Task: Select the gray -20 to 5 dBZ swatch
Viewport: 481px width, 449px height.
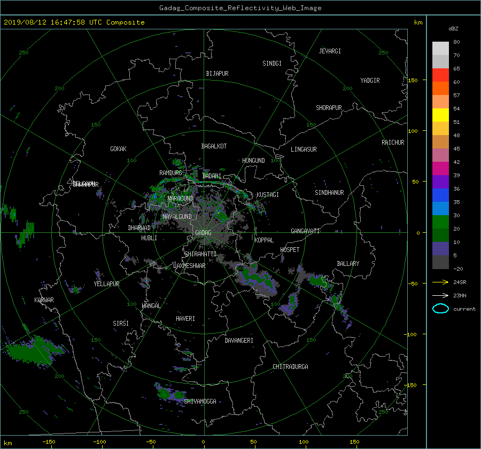Action: point(440,262)
